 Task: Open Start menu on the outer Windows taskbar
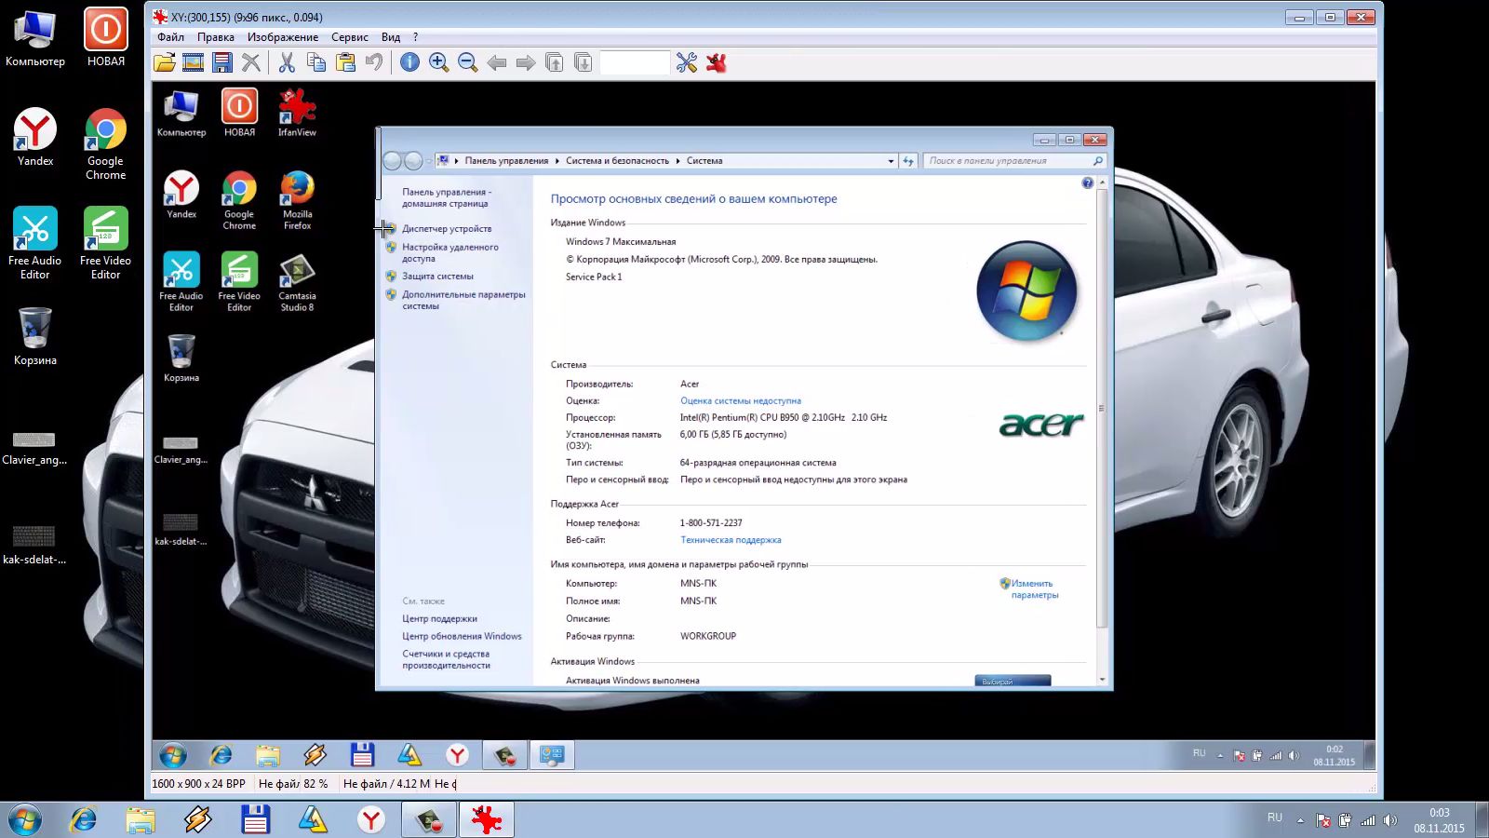click(25, 820)
